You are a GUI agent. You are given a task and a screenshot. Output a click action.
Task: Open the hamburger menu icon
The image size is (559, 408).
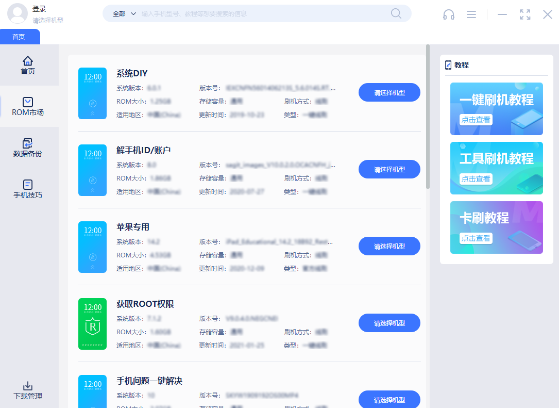[471, 14]
